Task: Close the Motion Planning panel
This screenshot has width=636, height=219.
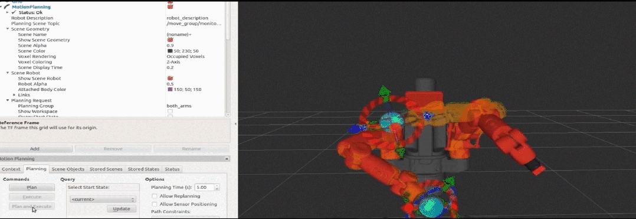Action: [227, 159]
